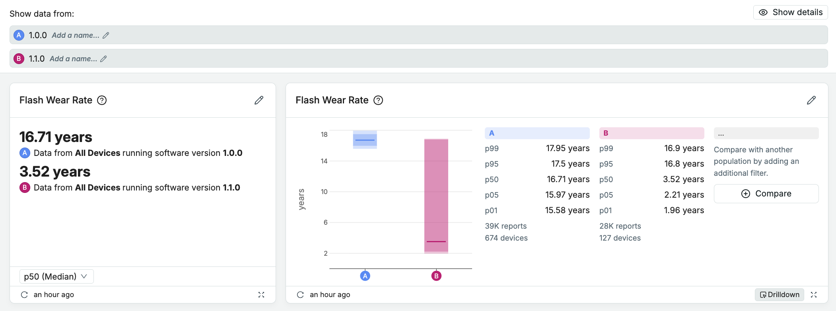Refresh the left card data
This screenshot has height=311, width=836.
coord(24,295)
